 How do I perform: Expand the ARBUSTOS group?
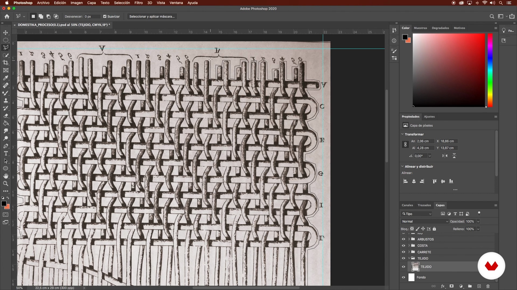click(x=409, y=239)
